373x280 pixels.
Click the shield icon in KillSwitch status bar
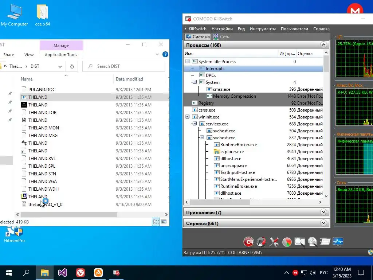[x=370, y=252]
